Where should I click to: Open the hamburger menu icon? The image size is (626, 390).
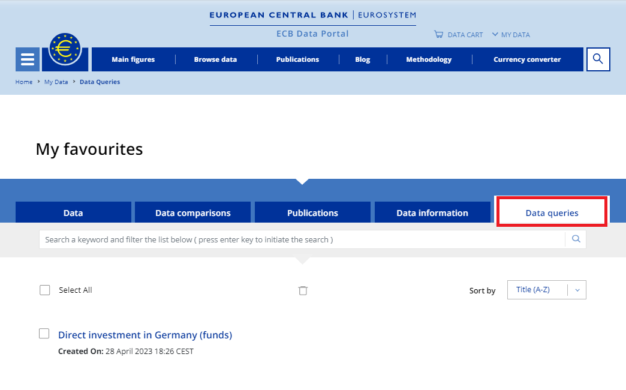[27, 59]
